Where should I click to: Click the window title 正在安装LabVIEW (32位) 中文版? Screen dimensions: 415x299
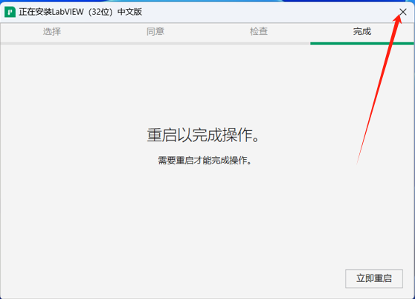(x=80, y=12)
